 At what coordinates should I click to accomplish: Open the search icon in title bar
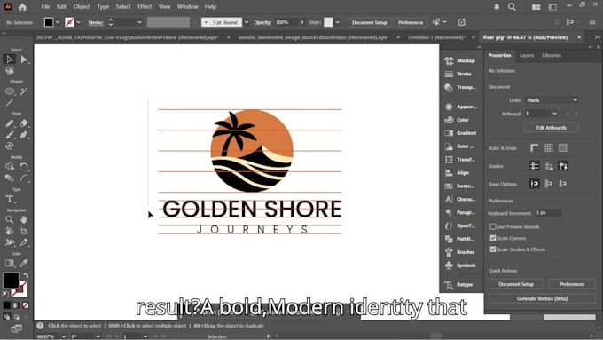point(512,7)
